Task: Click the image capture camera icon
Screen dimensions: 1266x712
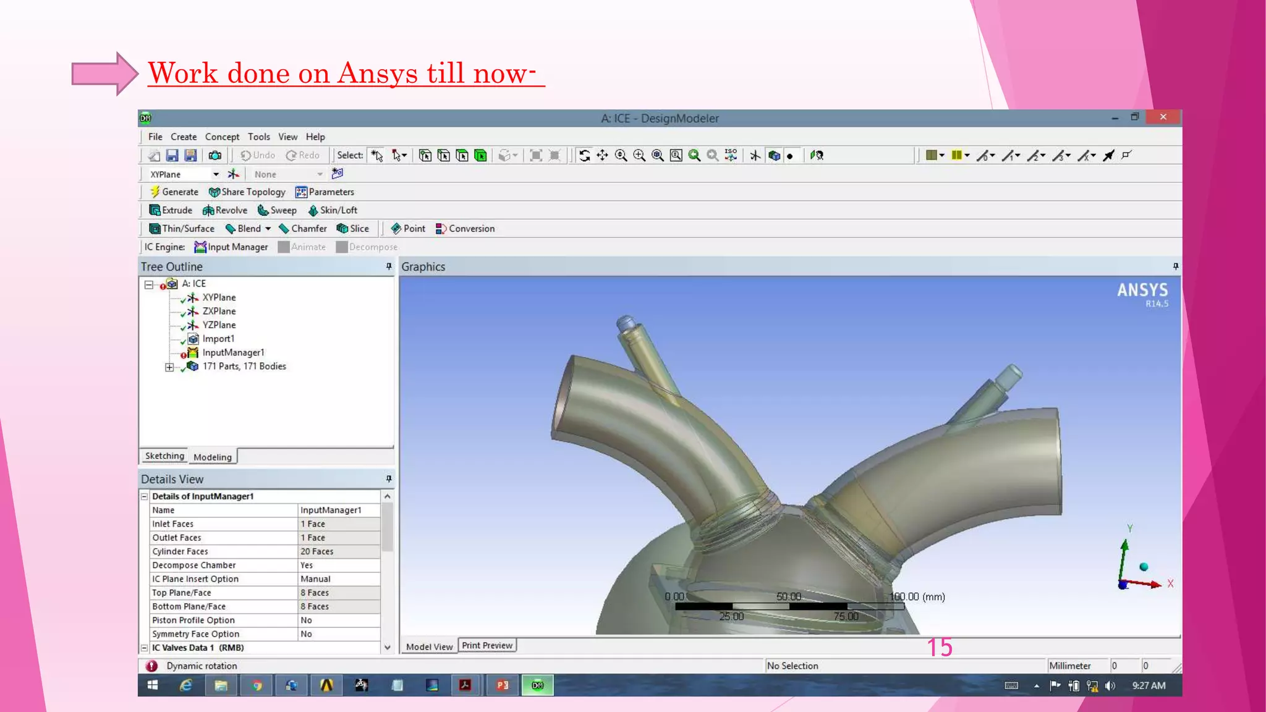Action: 215,156
